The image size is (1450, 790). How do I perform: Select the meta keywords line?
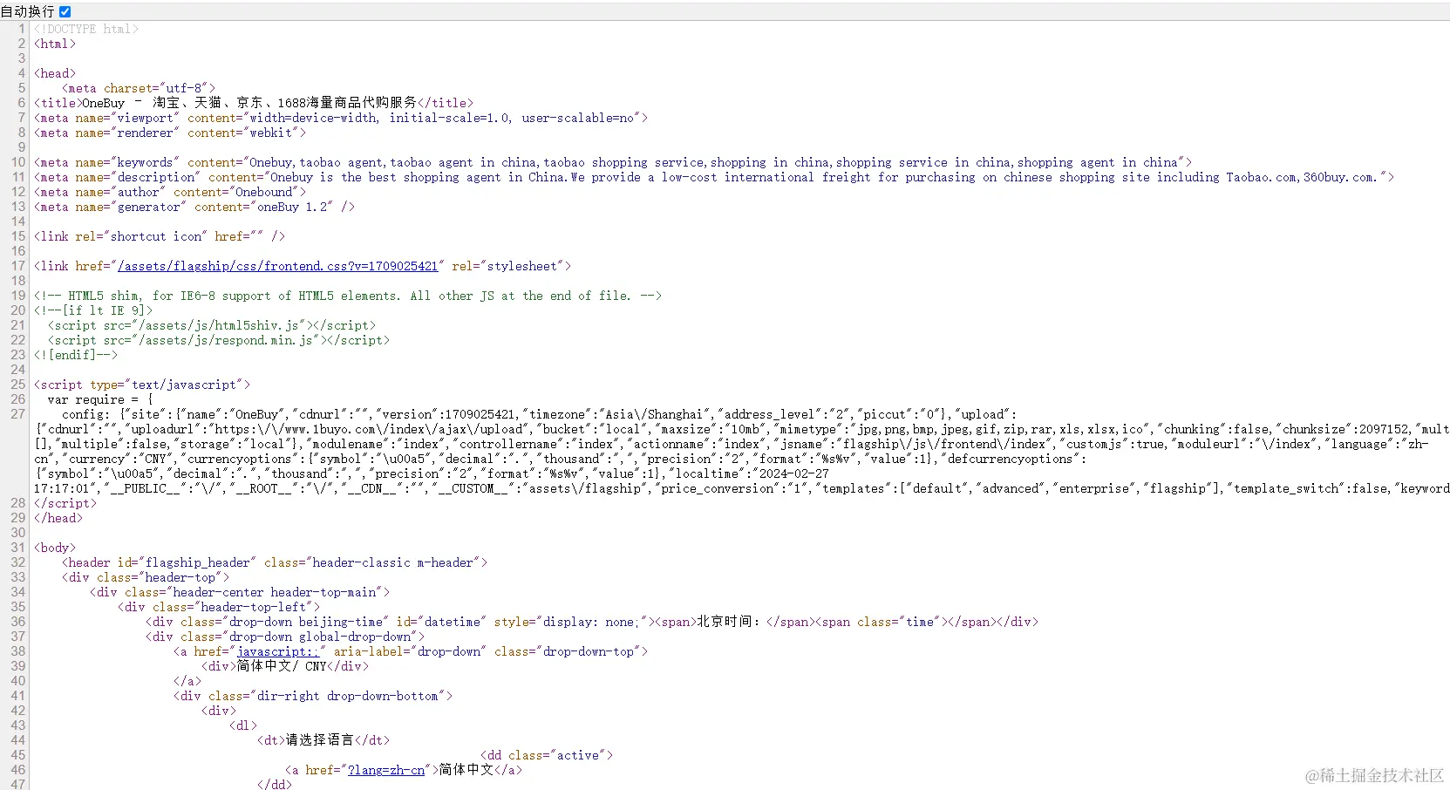coord(613,162)
